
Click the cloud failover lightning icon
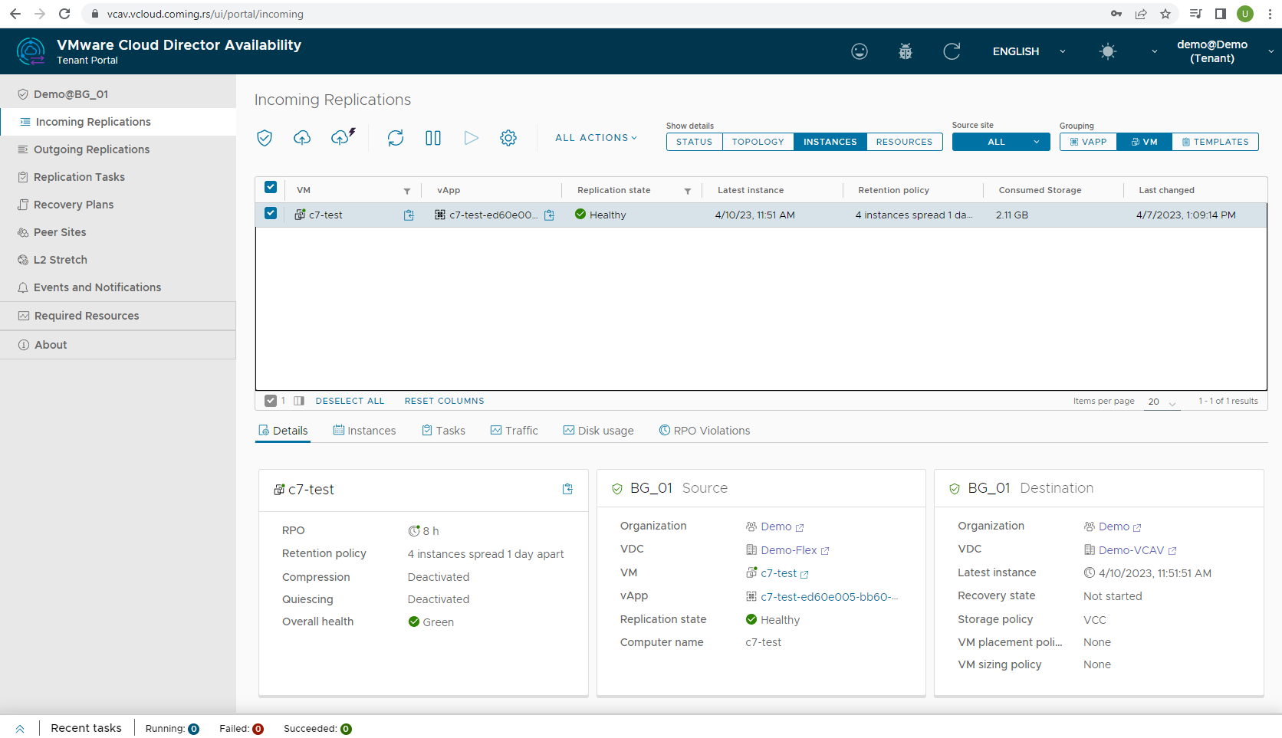[342, 137]
